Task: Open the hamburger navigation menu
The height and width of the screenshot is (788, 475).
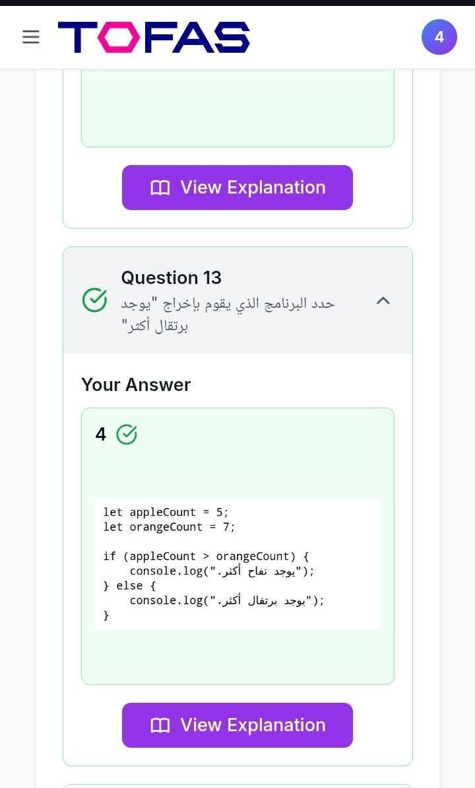Action: (31, 37)
